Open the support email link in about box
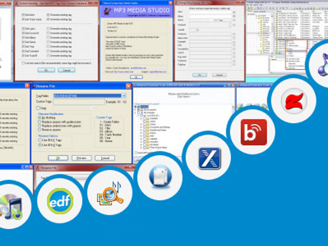This screenshot has height=246, width=328. [158, 72]
